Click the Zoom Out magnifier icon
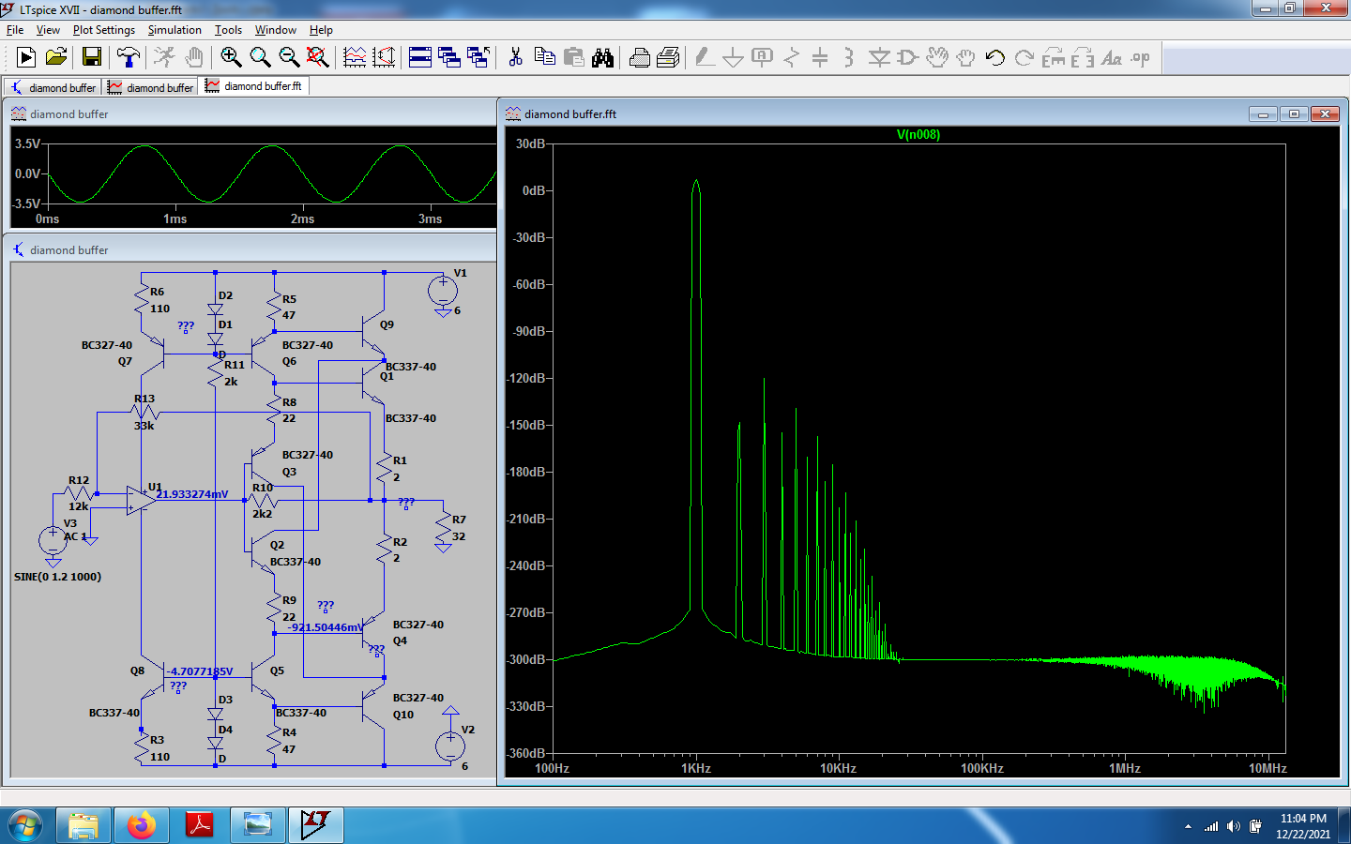This screenshot has height=844, width=1351. [x=289, y=58]
